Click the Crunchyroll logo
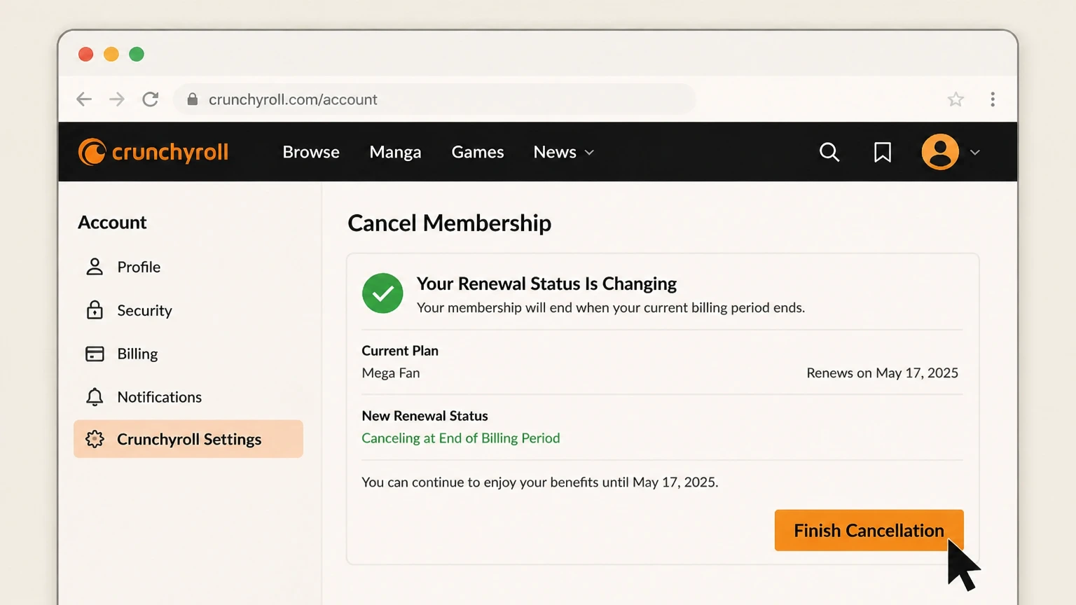Screen dimensions: 1076x605 point(153,152)
